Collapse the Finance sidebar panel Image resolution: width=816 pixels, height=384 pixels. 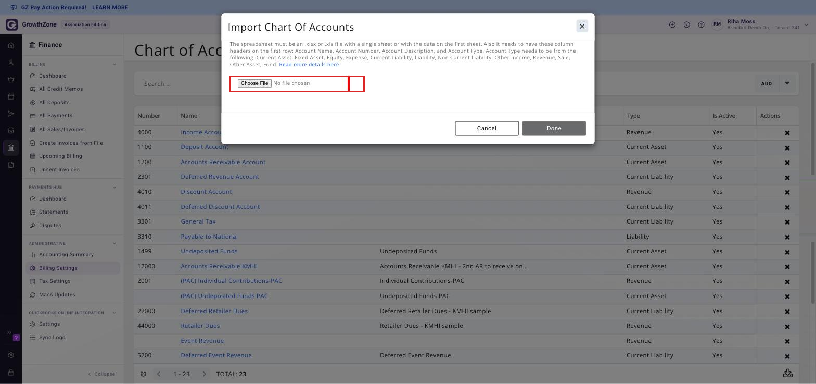click(x=101, y=374)
